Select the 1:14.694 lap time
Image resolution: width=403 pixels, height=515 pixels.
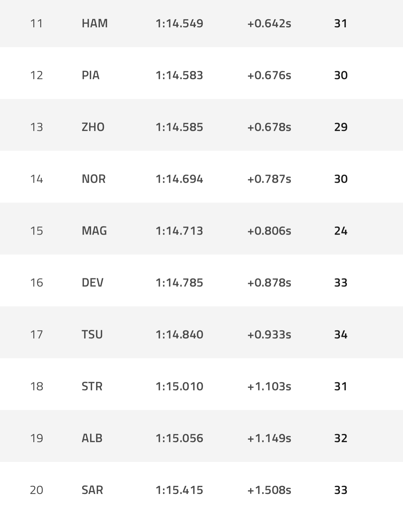179,179
